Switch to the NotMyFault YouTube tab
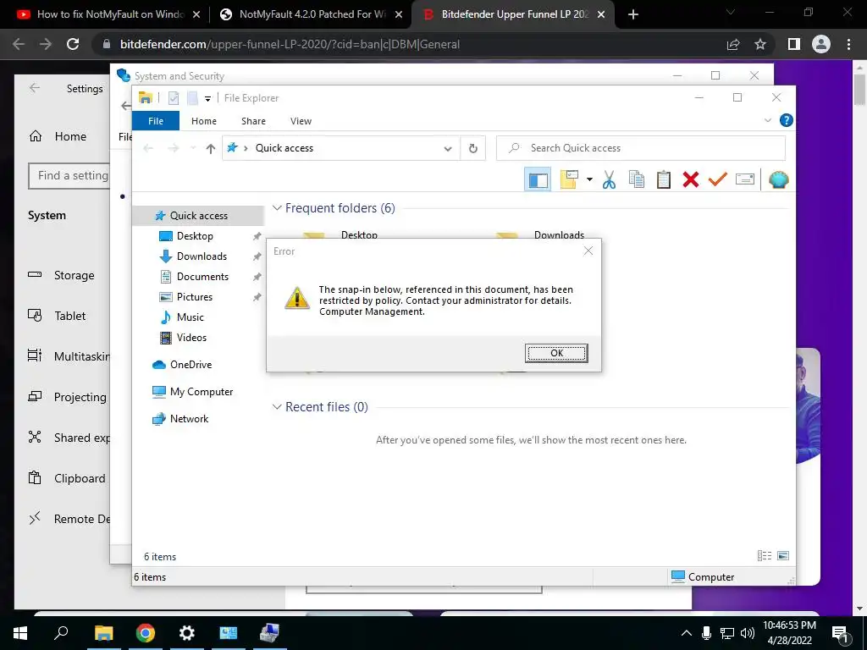This screenshot has height=650, width=867. point(109,14)
